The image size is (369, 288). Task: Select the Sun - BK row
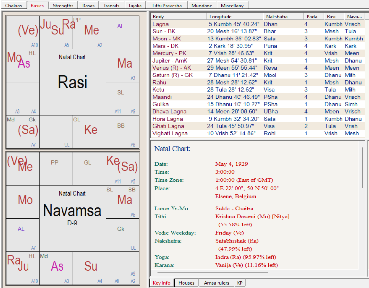pos(258,31)
